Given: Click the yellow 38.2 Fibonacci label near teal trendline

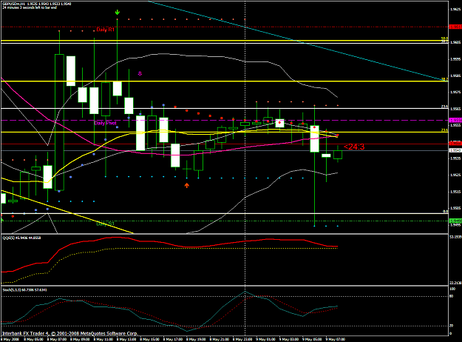Looking at the screenshot, I should pyautogui.click(x=444, y=79).
